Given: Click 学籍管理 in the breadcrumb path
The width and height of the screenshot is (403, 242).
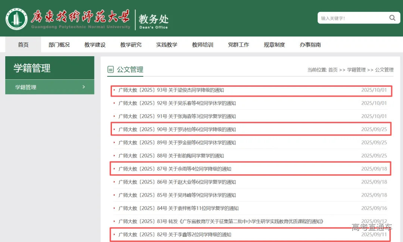Looking at the screenshot, I should point(356,70).
